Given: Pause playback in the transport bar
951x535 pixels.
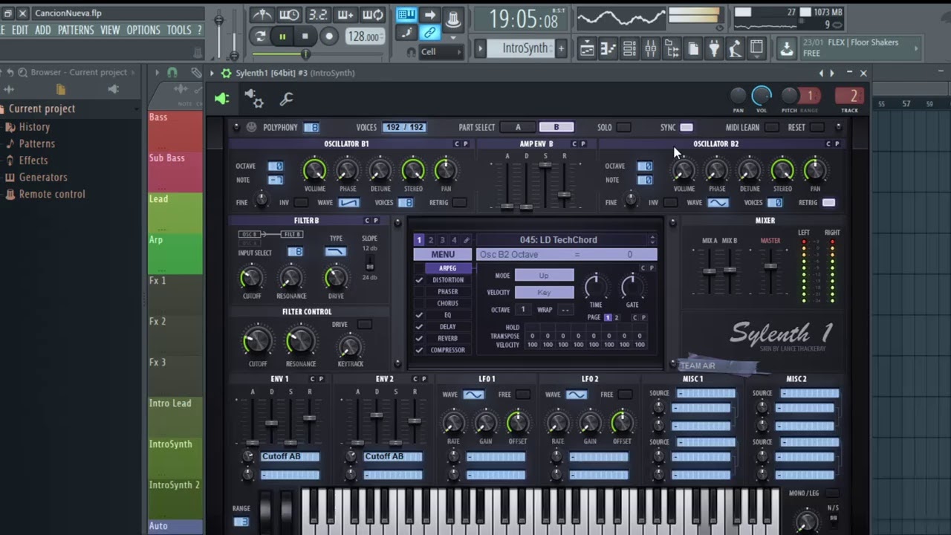Looking at the screenshot, I should [282, 36].
